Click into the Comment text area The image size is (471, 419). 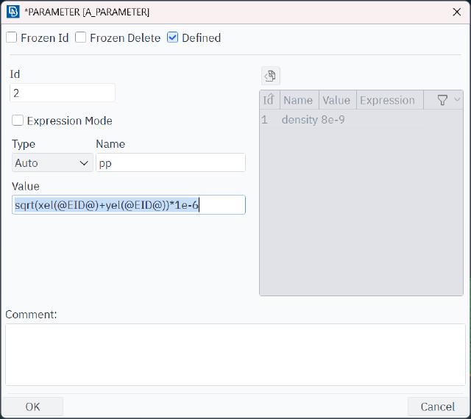pos(235,354)
